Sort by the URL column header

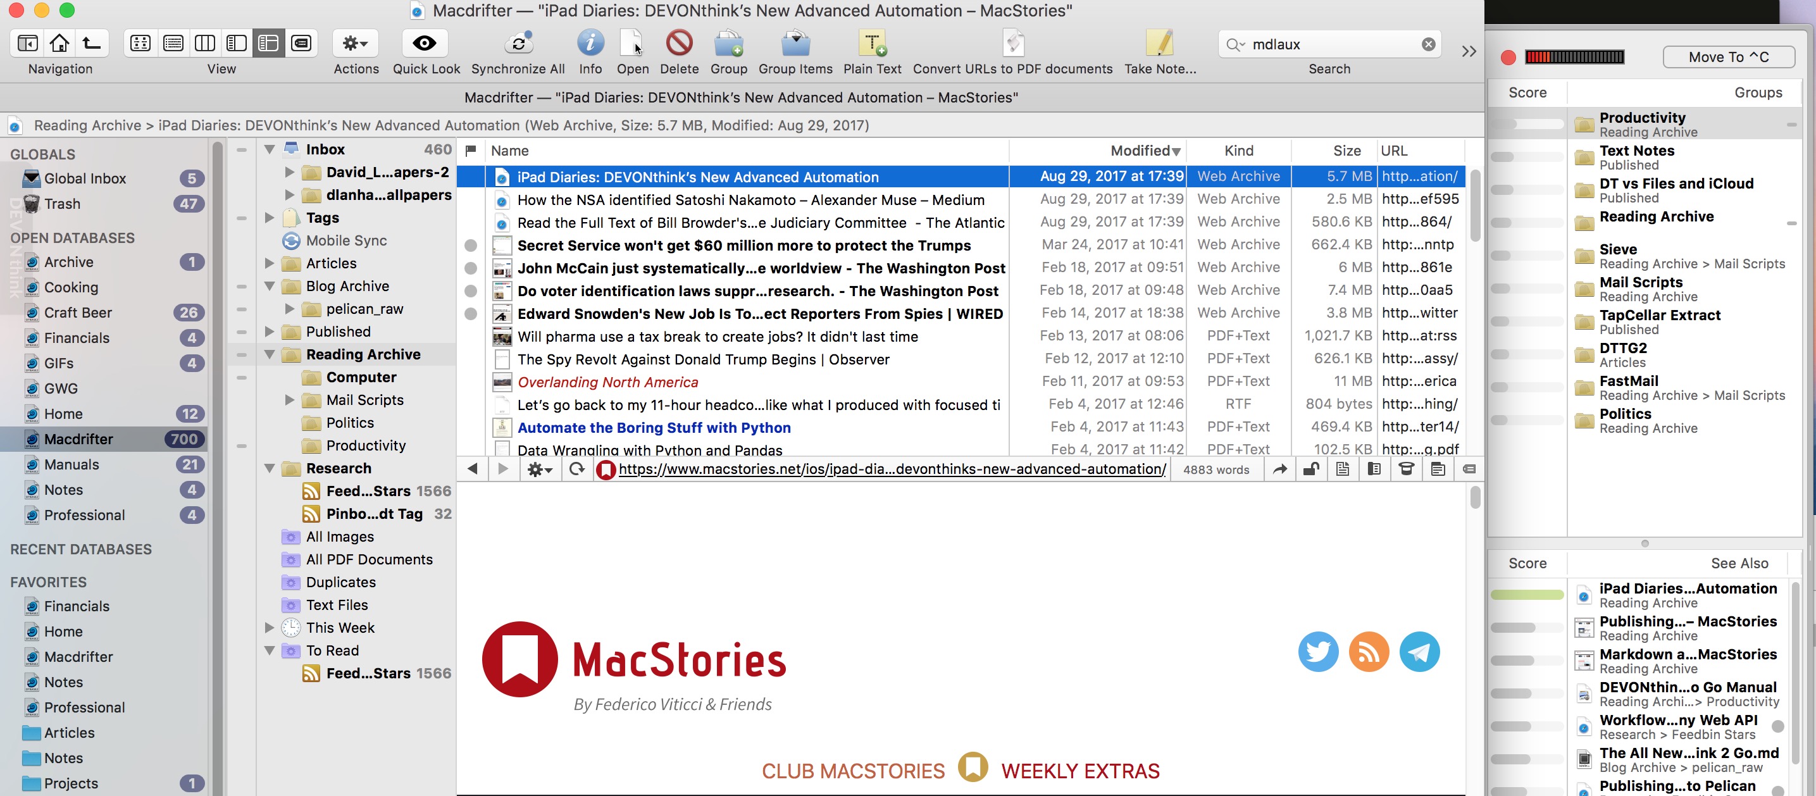tap(1421, 151)
